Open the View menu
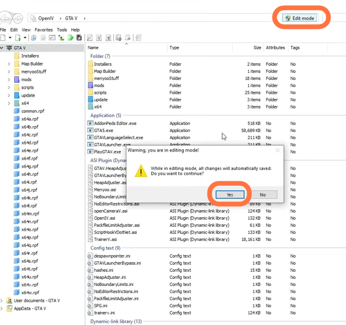Image resolution: width=346 pixels, height=325 pixels. (x=26, y=30)
